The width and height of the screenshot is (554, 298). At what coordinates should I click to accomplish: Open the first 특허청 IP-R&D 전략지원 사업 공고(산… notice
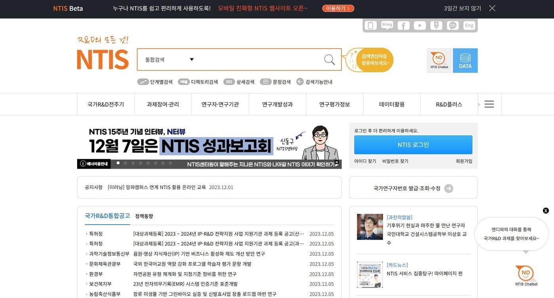(219, 234)
